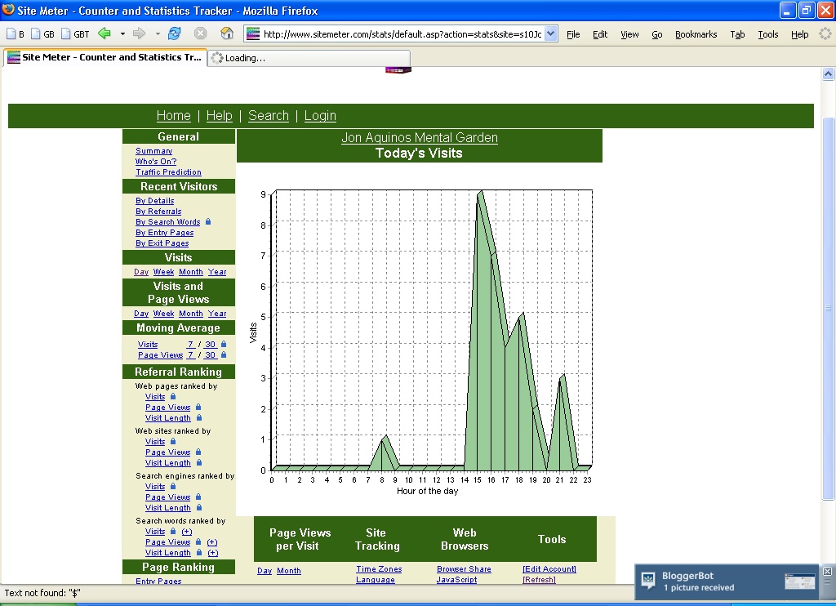Open the Tools menu
This screenshot has height=606, width=836.
point(767,34)
